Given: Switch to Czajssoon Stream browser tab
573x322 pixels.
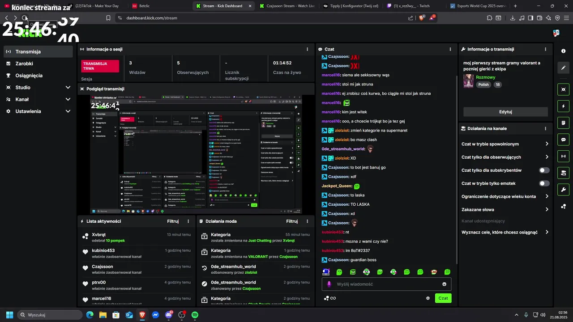Looking at the screenshot, I should point(286,6).
